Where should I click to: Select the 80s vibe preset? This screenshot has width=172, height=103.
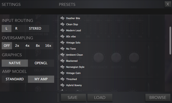[x=71, y=37]
